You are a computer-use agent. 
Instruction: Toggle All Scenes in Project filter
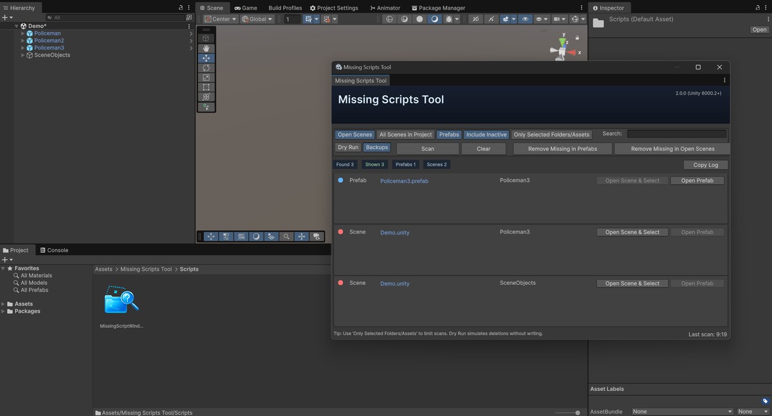click(405, 134)
